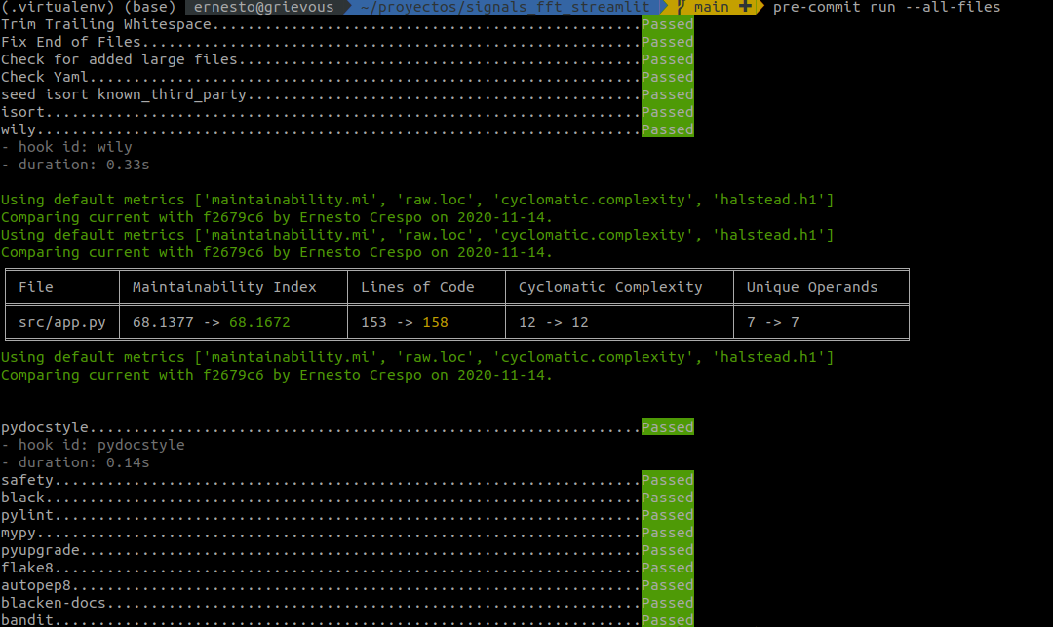Image resolution: width=1053 pixels, height=627 pixels.
Task: Click the Passed badge for Trim Trailing Whitespace
Action: (x=667, y=24)
